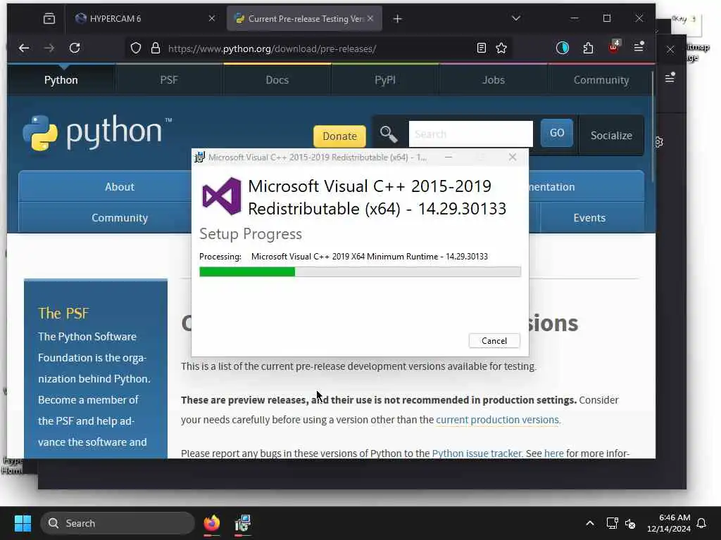Click the uBlock extension icon with badge
The width and height of the screenshot is (721, 540).
[x=614, y=47]
